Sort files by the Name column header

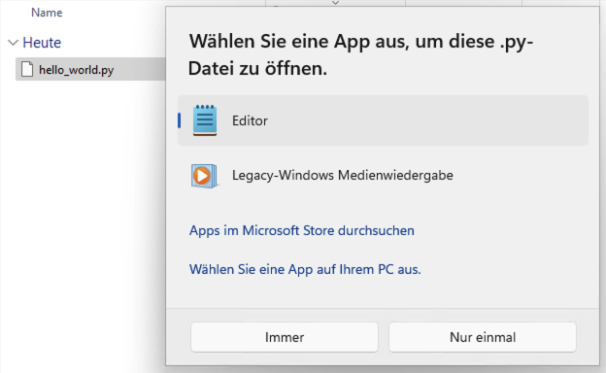point(47,13)
